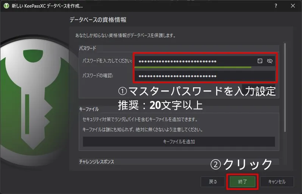The image size is (302, 194).
Task: Click the パスワード group label
Action: 87,48
